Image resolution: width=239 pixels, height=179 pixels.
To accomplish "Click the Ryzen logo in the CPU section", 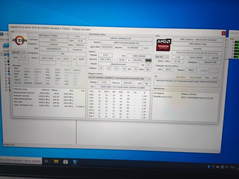I will click(x=20, y=40).
